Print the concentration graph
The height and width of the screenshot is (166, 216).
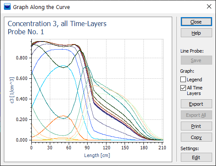pos(196,126)
